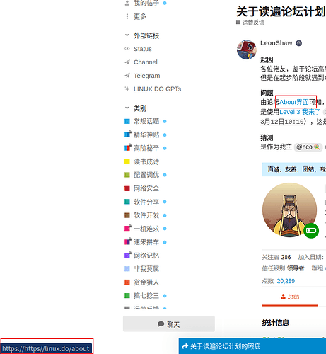Image resolution: width=326 pixels, height=354 pixels.
Task: Click the speech bubble icon on 聊天 button
Action: (161, 324)
